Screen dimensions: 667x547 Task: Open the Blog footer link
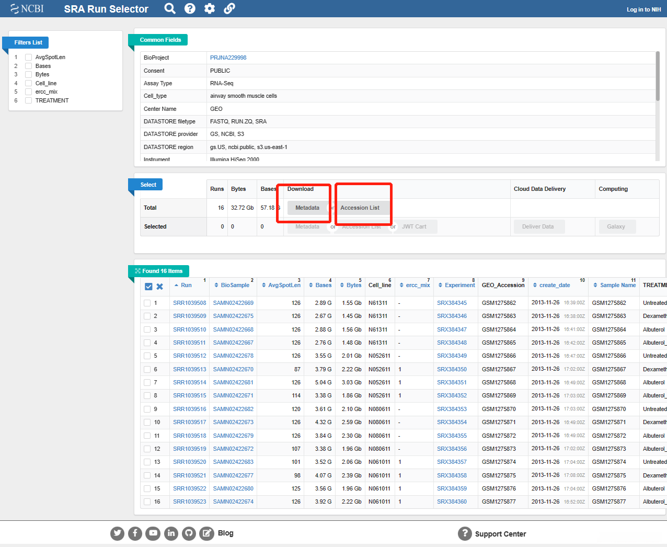pyautogui.click(x=226, y=533)
